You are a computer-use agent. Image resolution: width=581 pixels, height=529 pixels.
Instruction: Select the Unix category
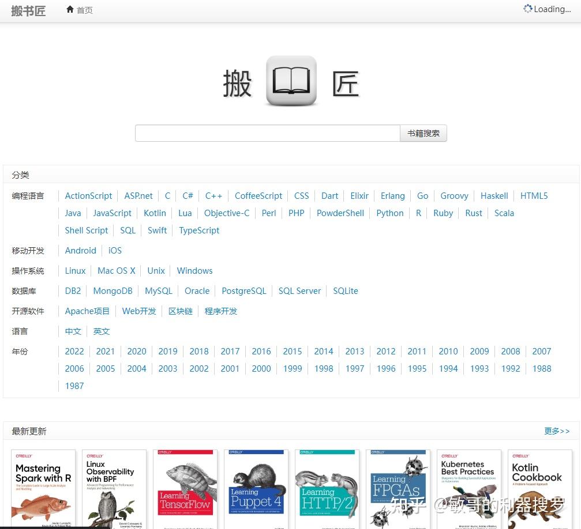(156, 271)
